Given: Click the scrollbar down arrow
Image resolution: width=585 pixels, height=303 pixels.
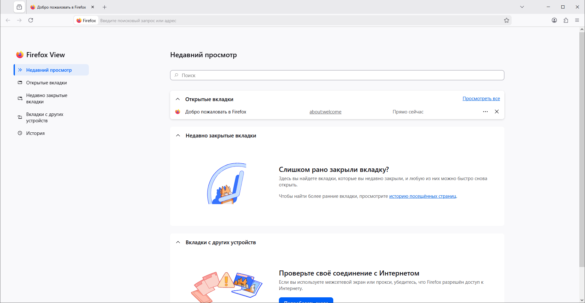Looking at the screenshot, I should point(582,300).
